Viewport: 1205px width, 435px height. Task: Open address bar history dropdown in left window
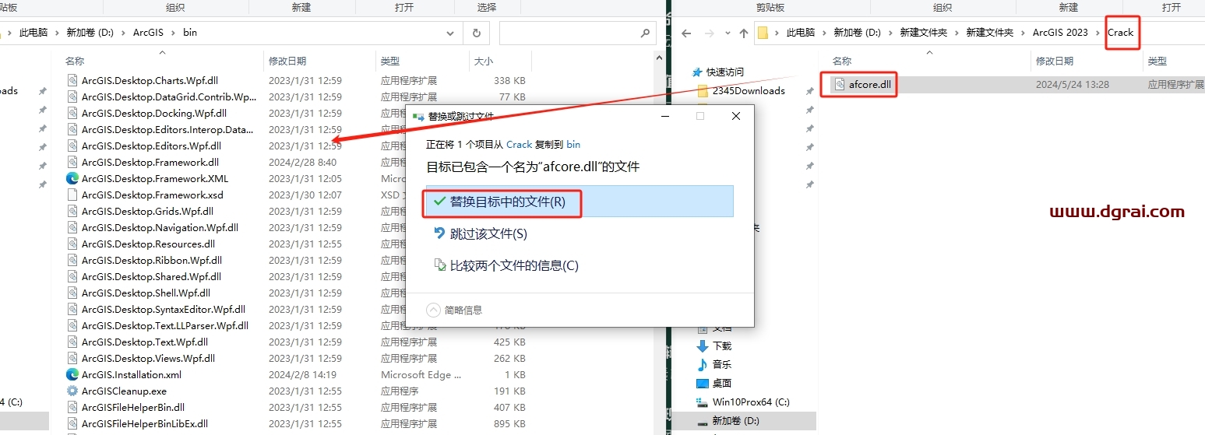pyautogui.click(x=450, y=33)
